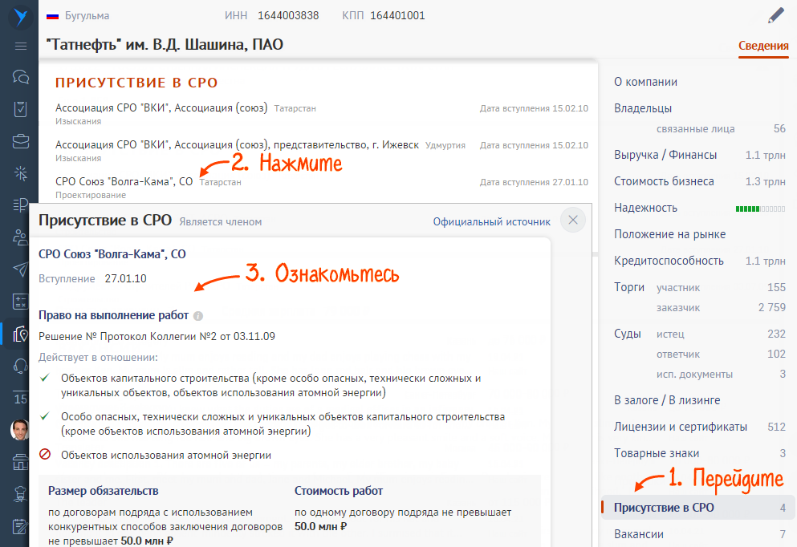797x547 pixels.
Task: Open the checklist clipboard icon in sidebar
Action: click(20, 109)
